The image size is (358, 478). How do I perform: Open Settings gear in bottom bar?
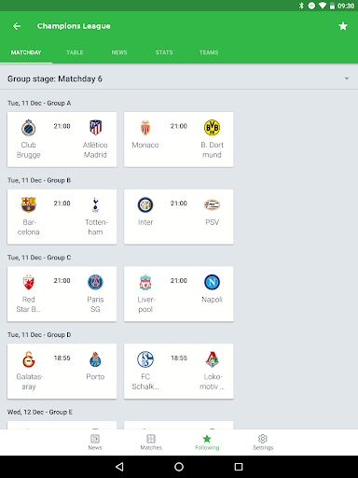coord(263,443)
